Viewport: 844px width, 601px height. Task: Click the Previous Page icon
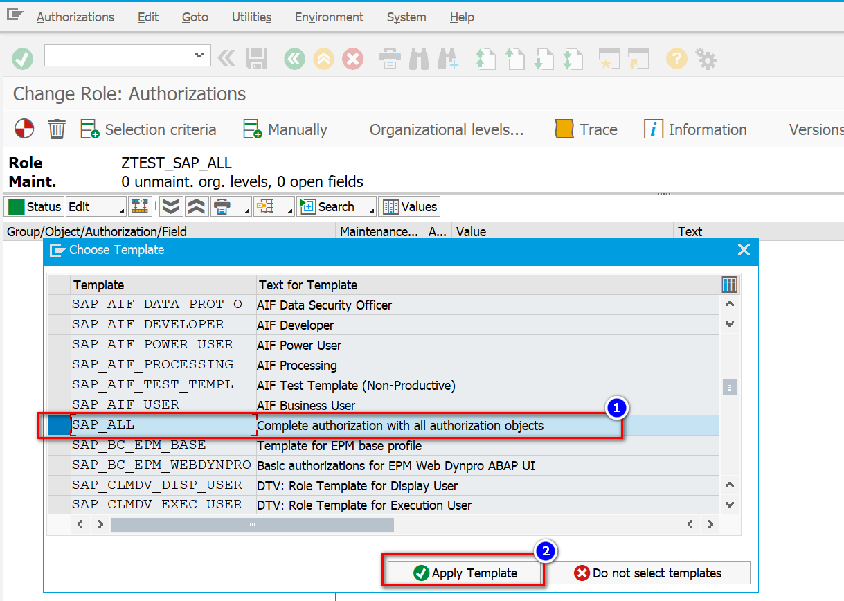tap(514, 58)
